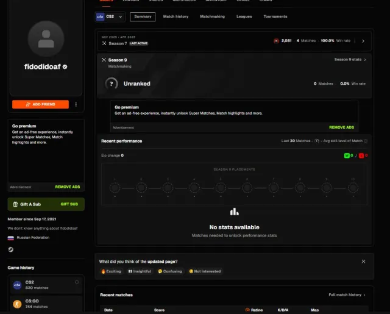This screenshot has height=314, width=390.
Task: Click the Unranked question-mark rank badge
Action: pos(111,84)
